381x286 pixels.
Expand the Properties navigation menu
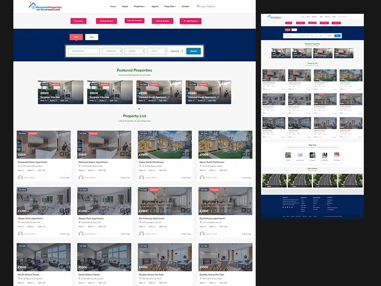click(140, 6)
